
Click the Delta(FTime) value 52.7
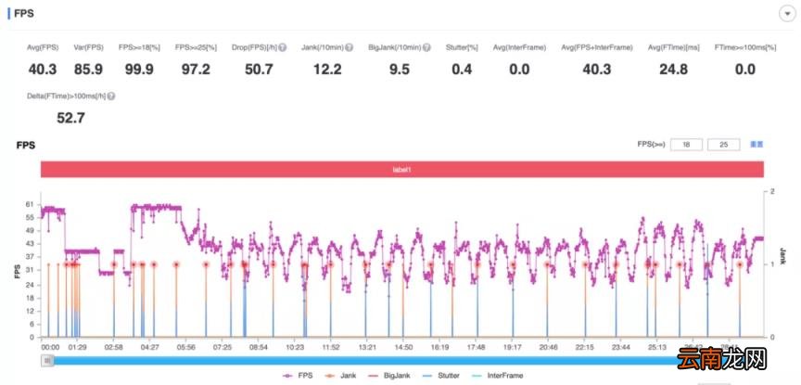[x=70, y=118]
